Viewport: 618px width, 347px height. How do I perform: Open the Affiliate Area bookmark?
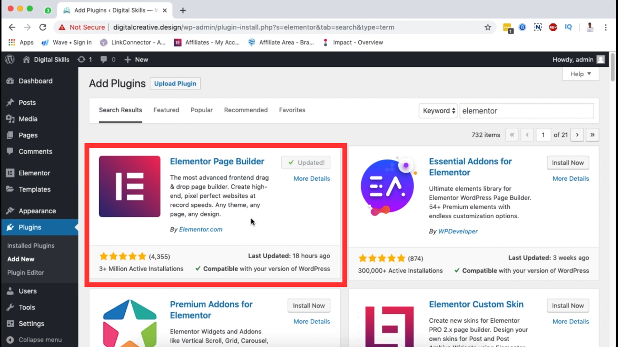[281, 42]
